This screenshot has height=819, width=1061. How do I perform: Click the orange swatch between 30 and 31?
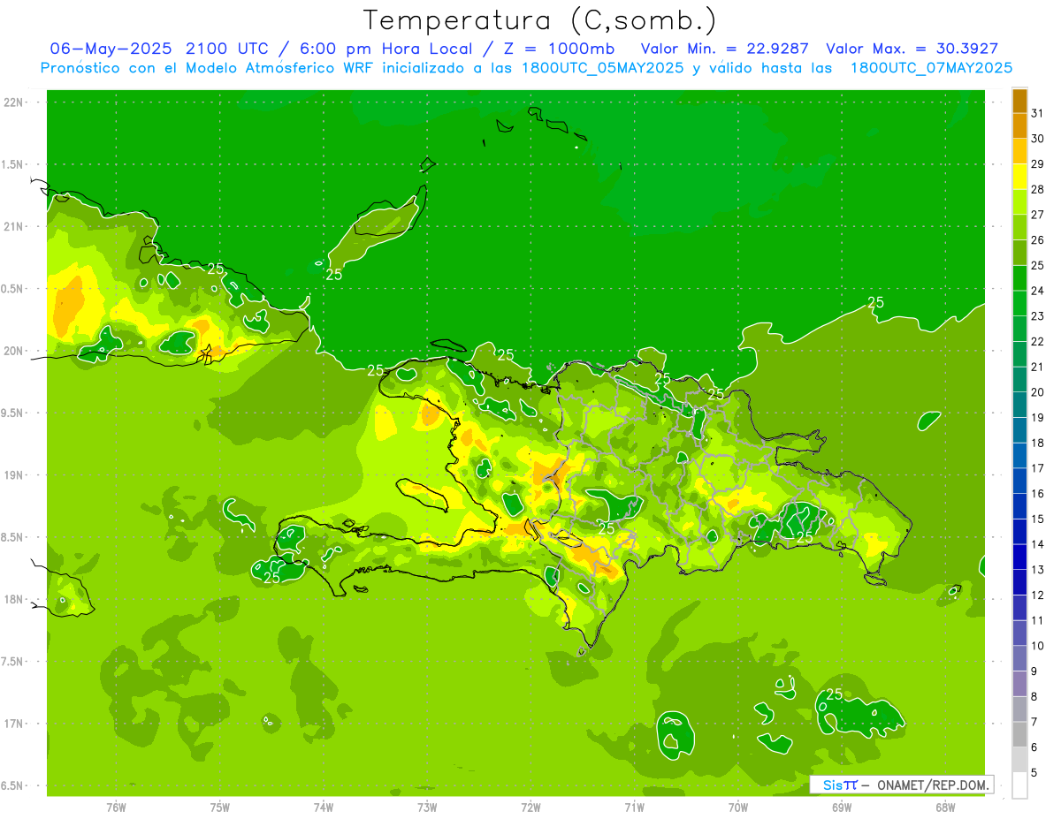tap(1019, 126)
